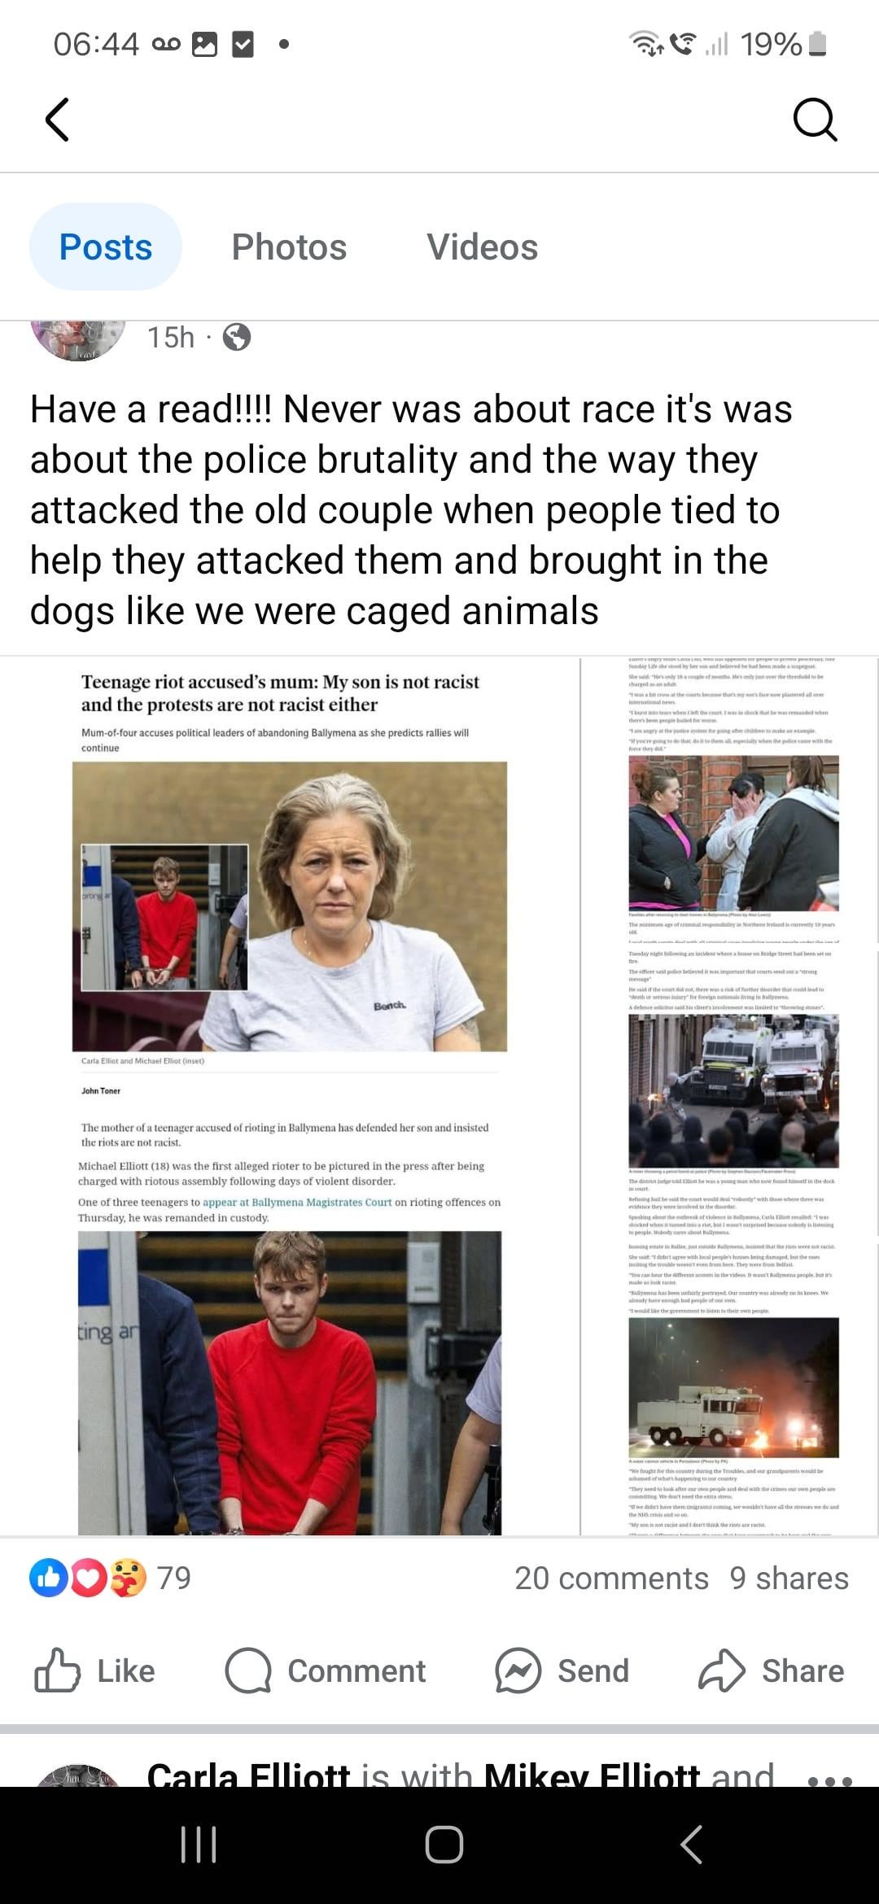The image size is (879, 1904).
Task: View the 9 shares
Action: point(789,1579)
